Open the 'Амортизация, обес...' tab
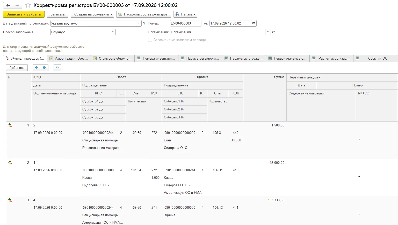This screenshot has height=225, width=398. point(69,59)
